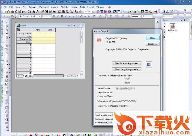Image resolution: width=192 pixels, height=136 pixels.
Task: Toggle the Underline formatting button
Action: pyautogui.click(x=62, y=16)
